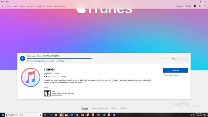This screenshot has width=208, height=117.
Task: Click the blue download status icon
Action: [x=22, y=58]
